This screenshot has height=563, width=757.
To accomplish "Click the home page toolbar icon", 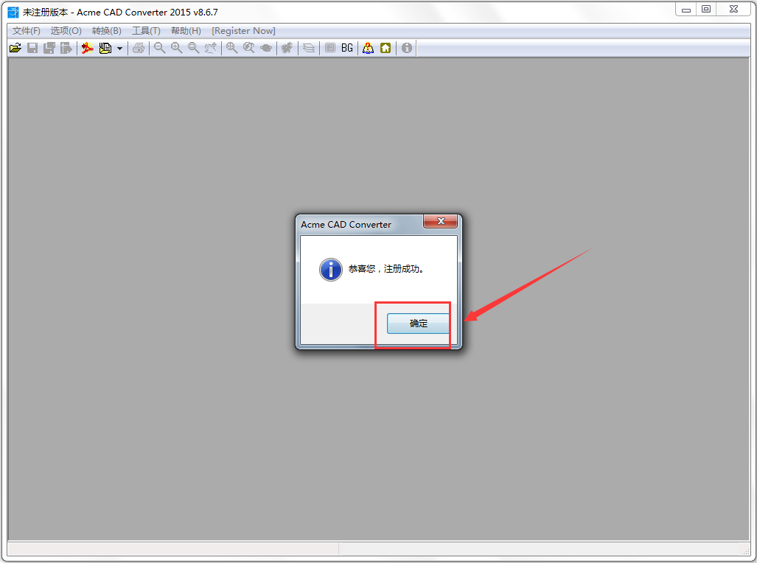I will pos(386,48).
